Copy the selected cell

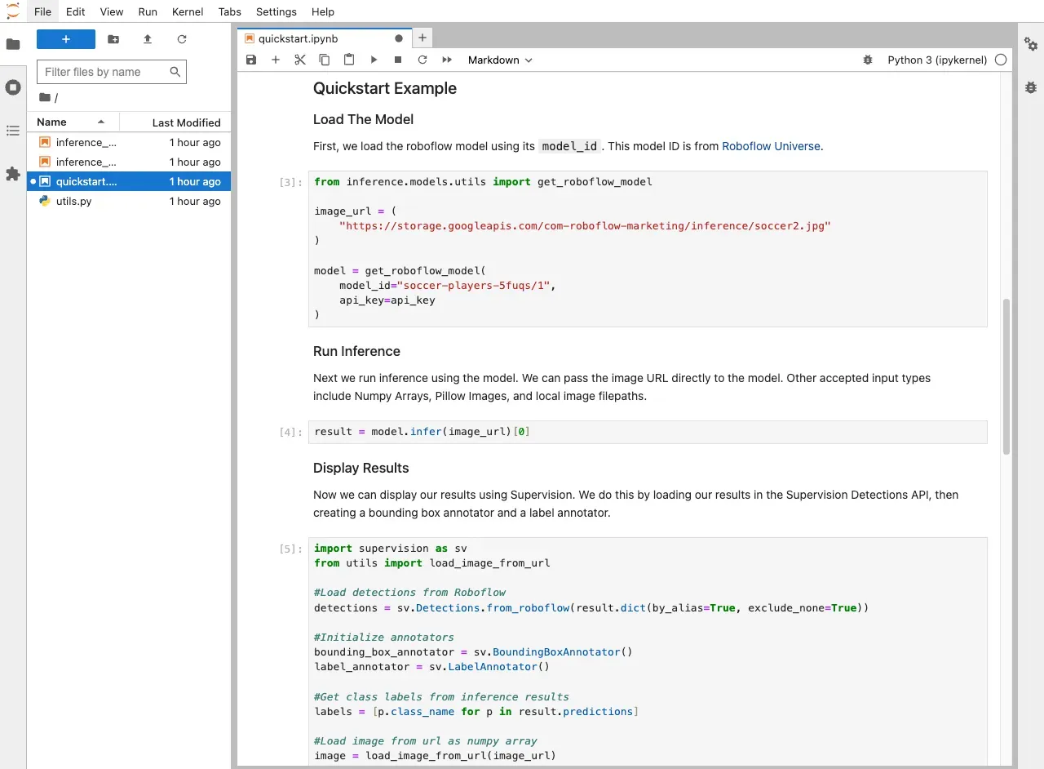(x=325, y=60)
